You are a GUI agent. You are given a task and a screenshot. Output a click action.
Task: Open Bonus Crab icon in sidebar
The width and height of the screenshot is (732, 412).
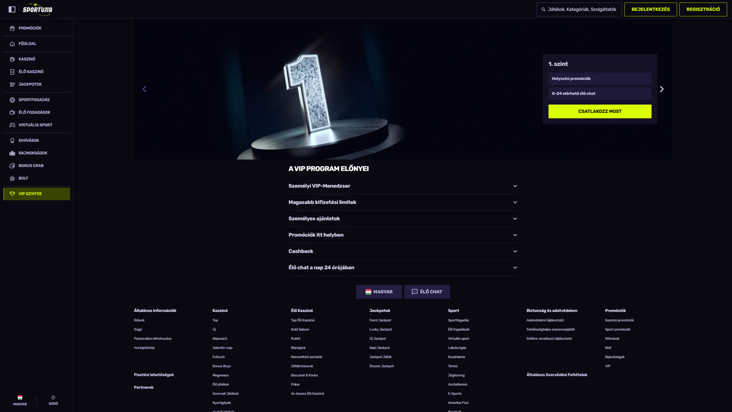pos(12,166)
